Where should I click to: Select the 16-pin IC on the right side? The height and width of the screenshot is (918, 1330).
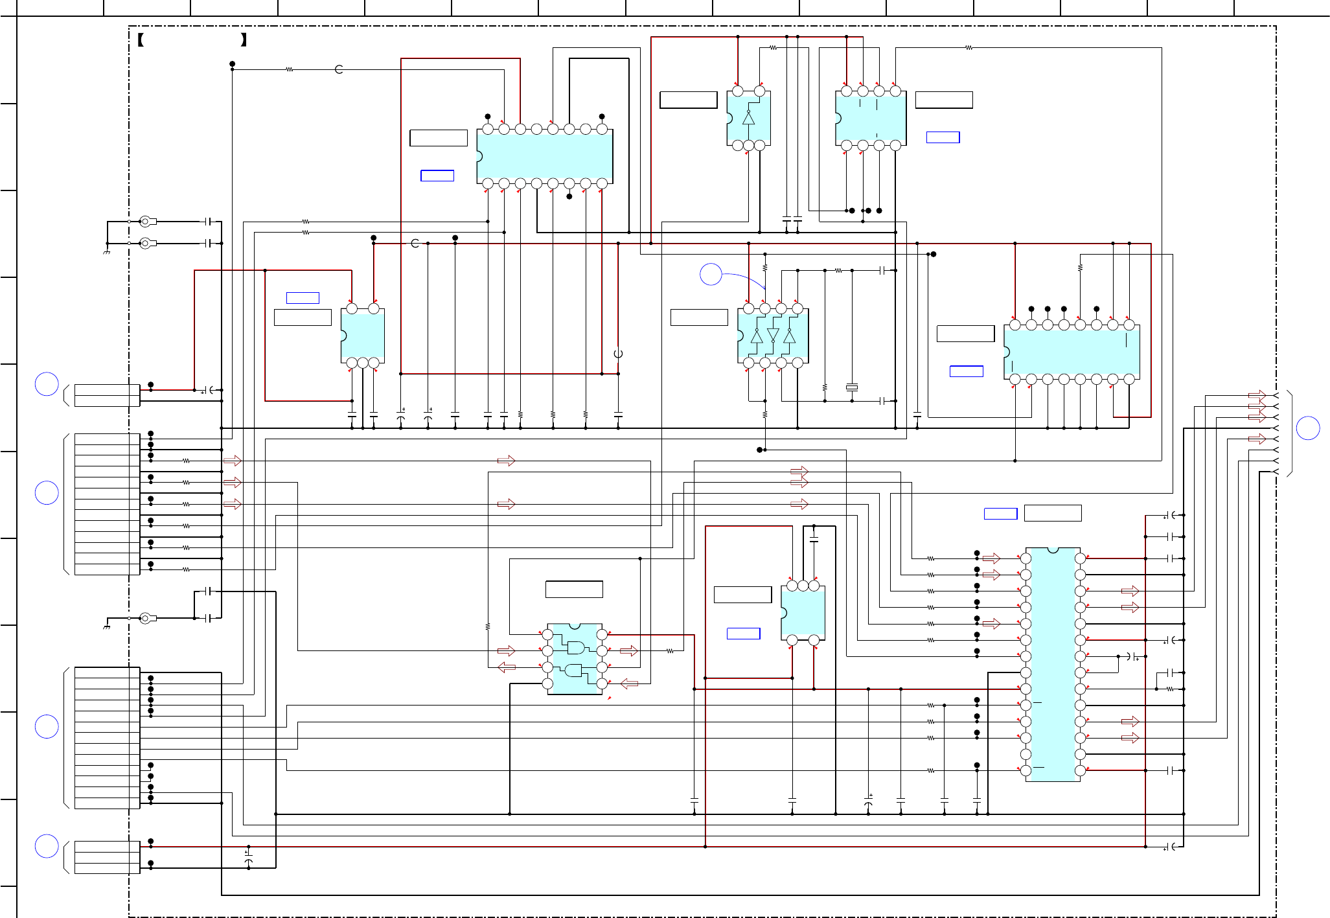(1072, 352)
